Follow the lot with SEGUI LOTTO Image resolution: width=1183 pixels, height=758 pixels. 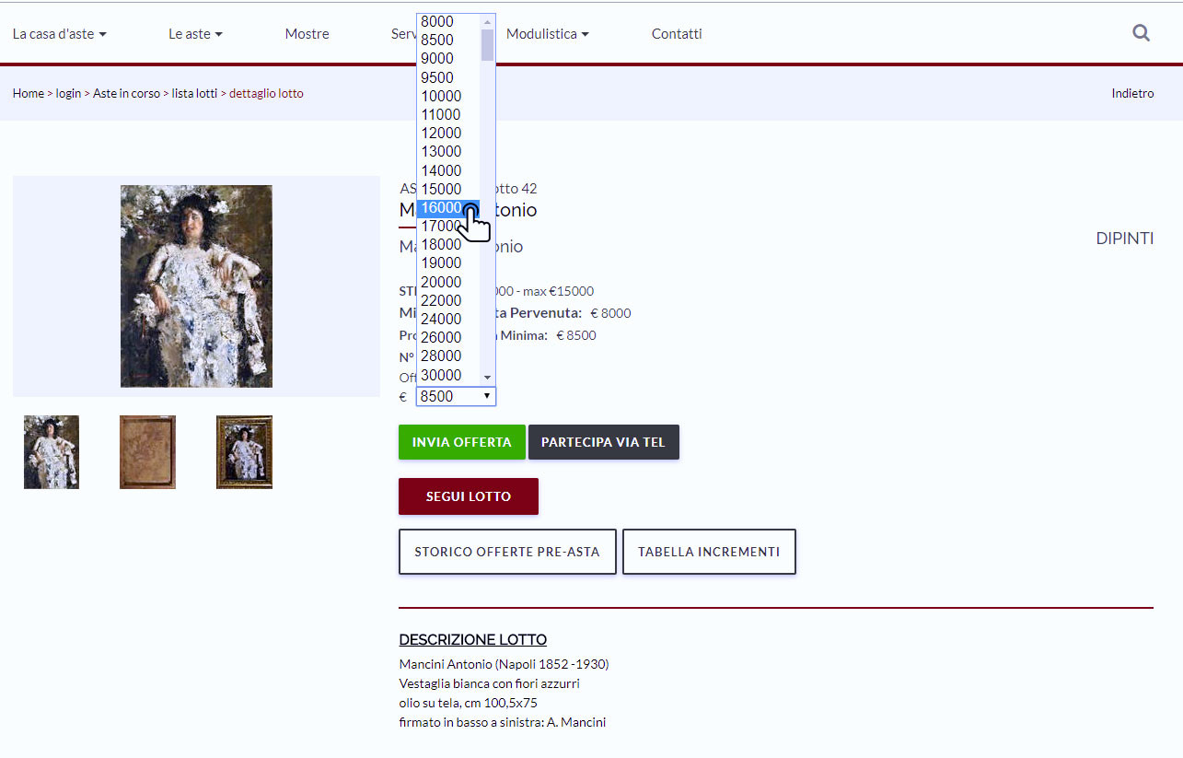pos(468,496)
